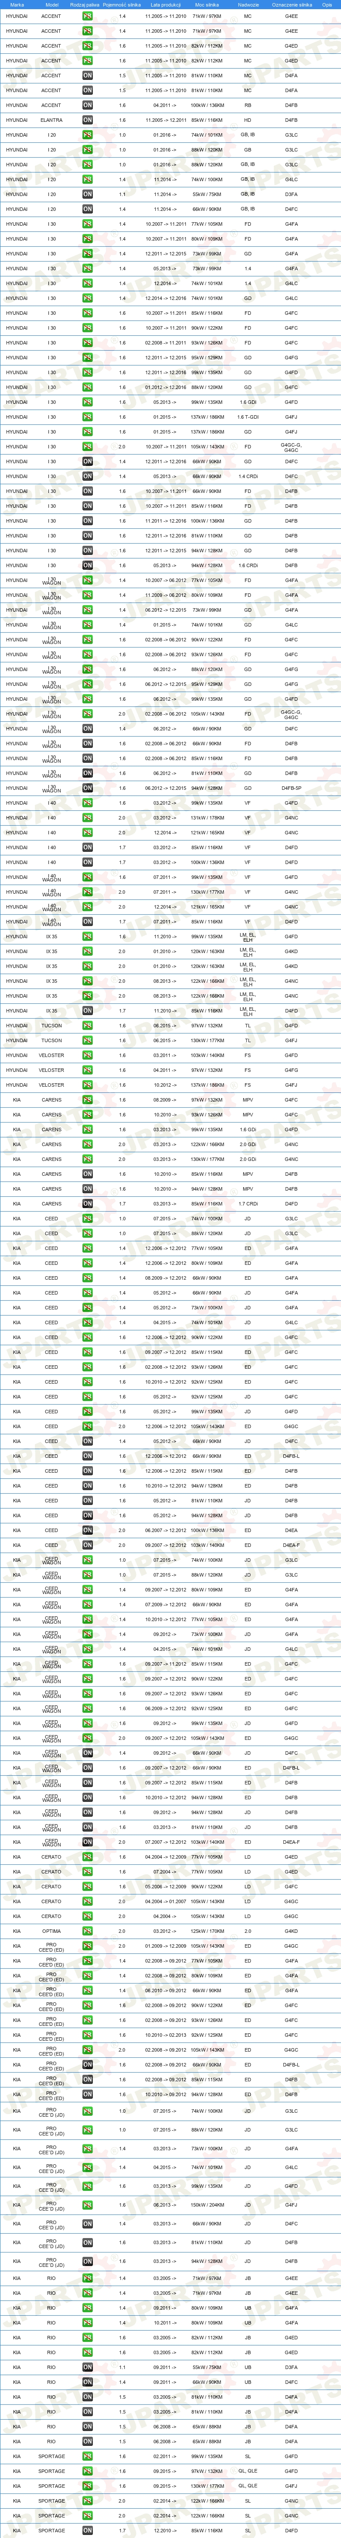The height and width of the screenshot is (2538, 341).
Task: Select 'G4FG' engine code in Veloster row
Action: coord(291,1070)
